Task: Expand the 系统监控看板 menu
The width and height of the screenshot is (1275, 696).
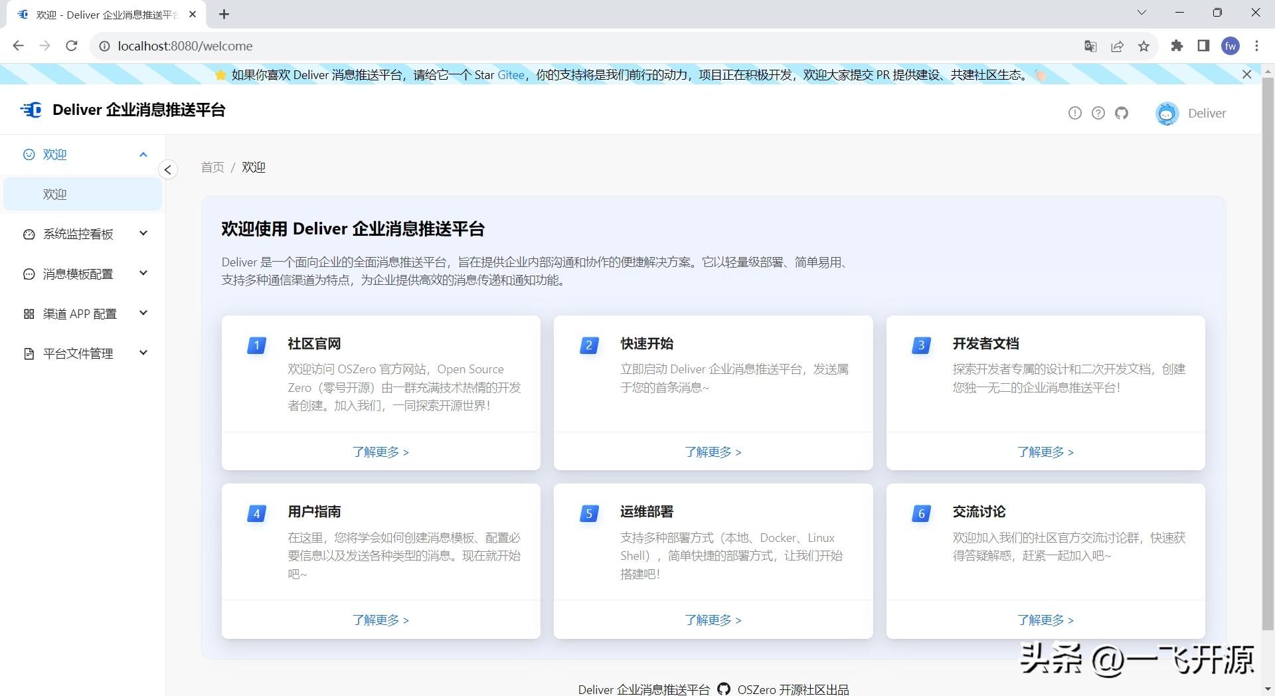Action: pos(83,234)
